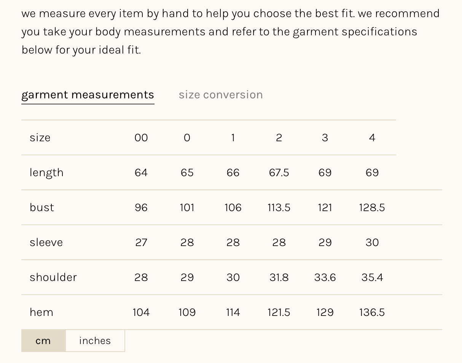Click the hem row label
This screenshot has width=462, height=363.
pos(41,312)
